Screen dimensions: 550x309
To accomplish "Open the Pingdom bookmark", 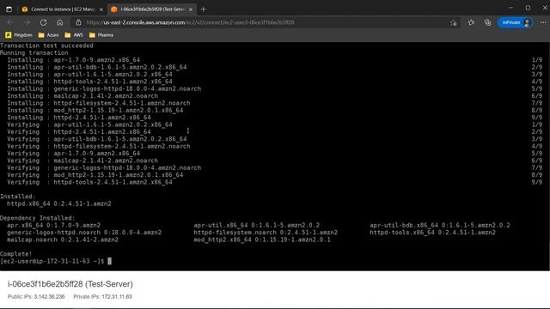I will pyautogui.click(x=19, y=35).
